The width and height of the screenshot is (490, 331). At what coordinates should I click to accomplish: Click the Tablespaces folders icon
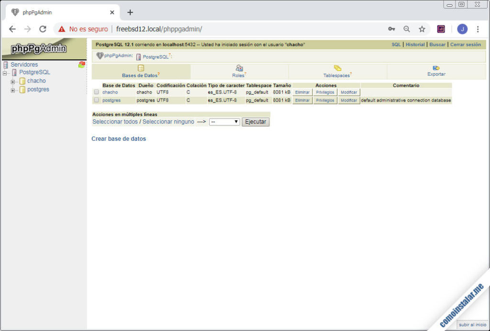pyautogui.click(x=337, y=68)
